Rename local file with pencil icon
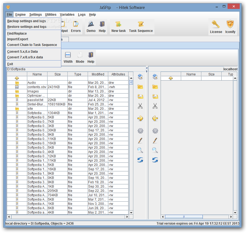Viewport: 247px width, 233px height. click(x=140, y=141)
